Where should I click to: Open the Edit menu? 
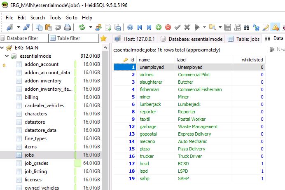tap(22, 18)
